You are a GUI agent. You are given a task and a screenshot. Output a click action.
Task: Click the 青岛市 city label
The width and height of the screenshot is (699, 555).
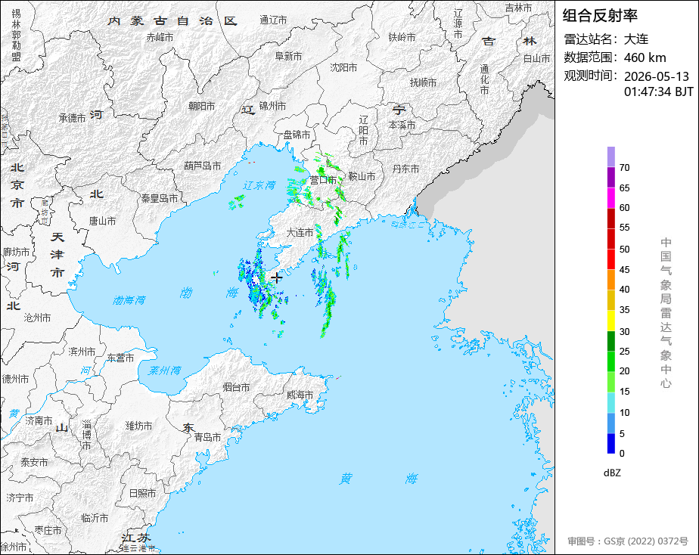pyautogui.click(x=207, y=437)
